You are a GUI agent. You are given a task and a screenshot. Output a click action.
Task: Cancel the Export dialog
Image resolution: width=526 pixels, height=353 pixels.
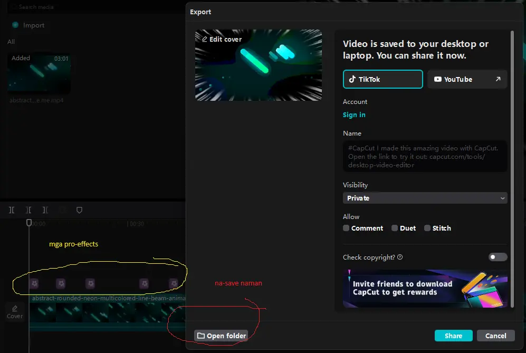[495, 336]
